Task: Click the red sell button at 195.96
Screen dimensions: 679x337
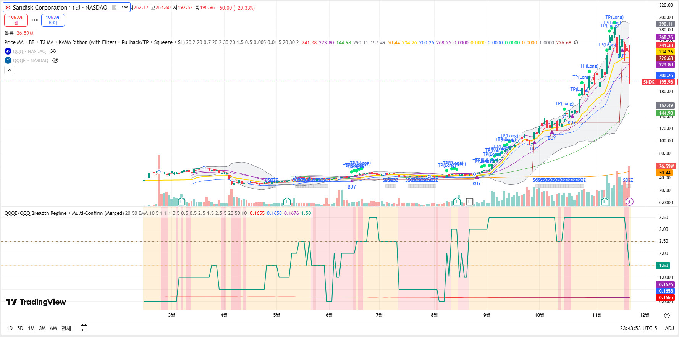Action: coord(16,20)
